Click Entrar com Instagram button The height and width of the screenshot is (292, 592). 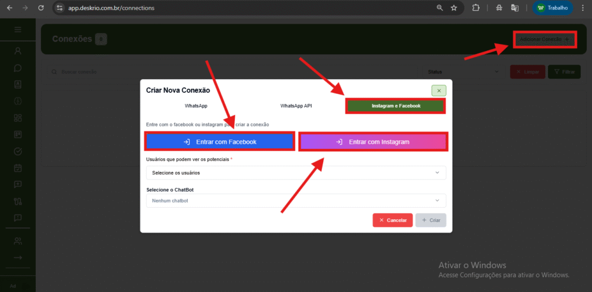[373, 142]
